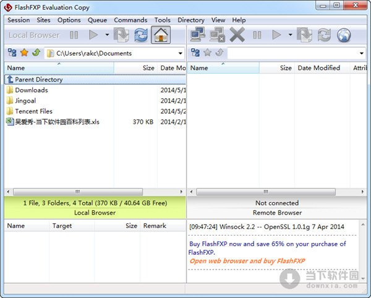This screenshot has width=371, height=298.
Task: Click the local pane play transfer icon
Action: pyautogui.click(x=93, y=35)
